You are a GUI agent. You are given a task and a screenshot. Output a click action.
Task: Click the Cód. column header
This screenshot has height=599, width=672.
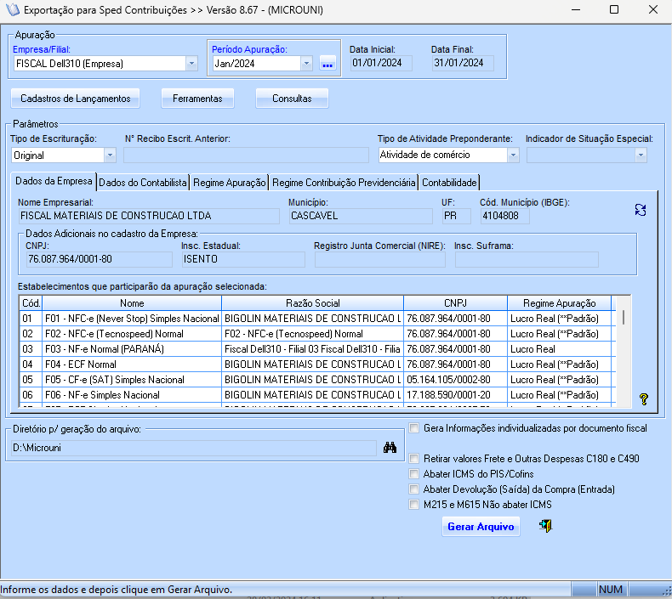(x=31, y=303)
